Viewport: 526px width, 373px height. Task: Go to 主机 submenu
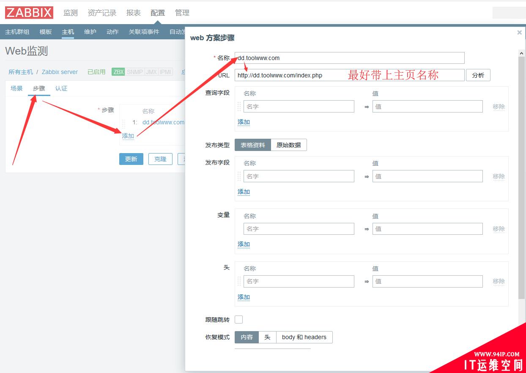coord(68,32)
